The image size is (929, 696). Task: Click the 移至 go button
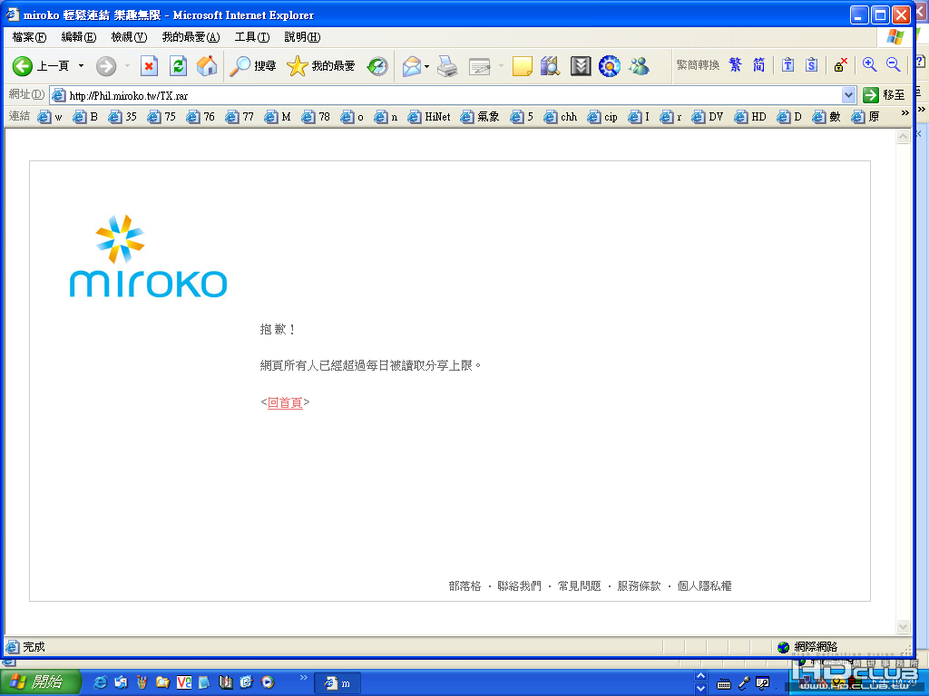(x=884, y=95)
